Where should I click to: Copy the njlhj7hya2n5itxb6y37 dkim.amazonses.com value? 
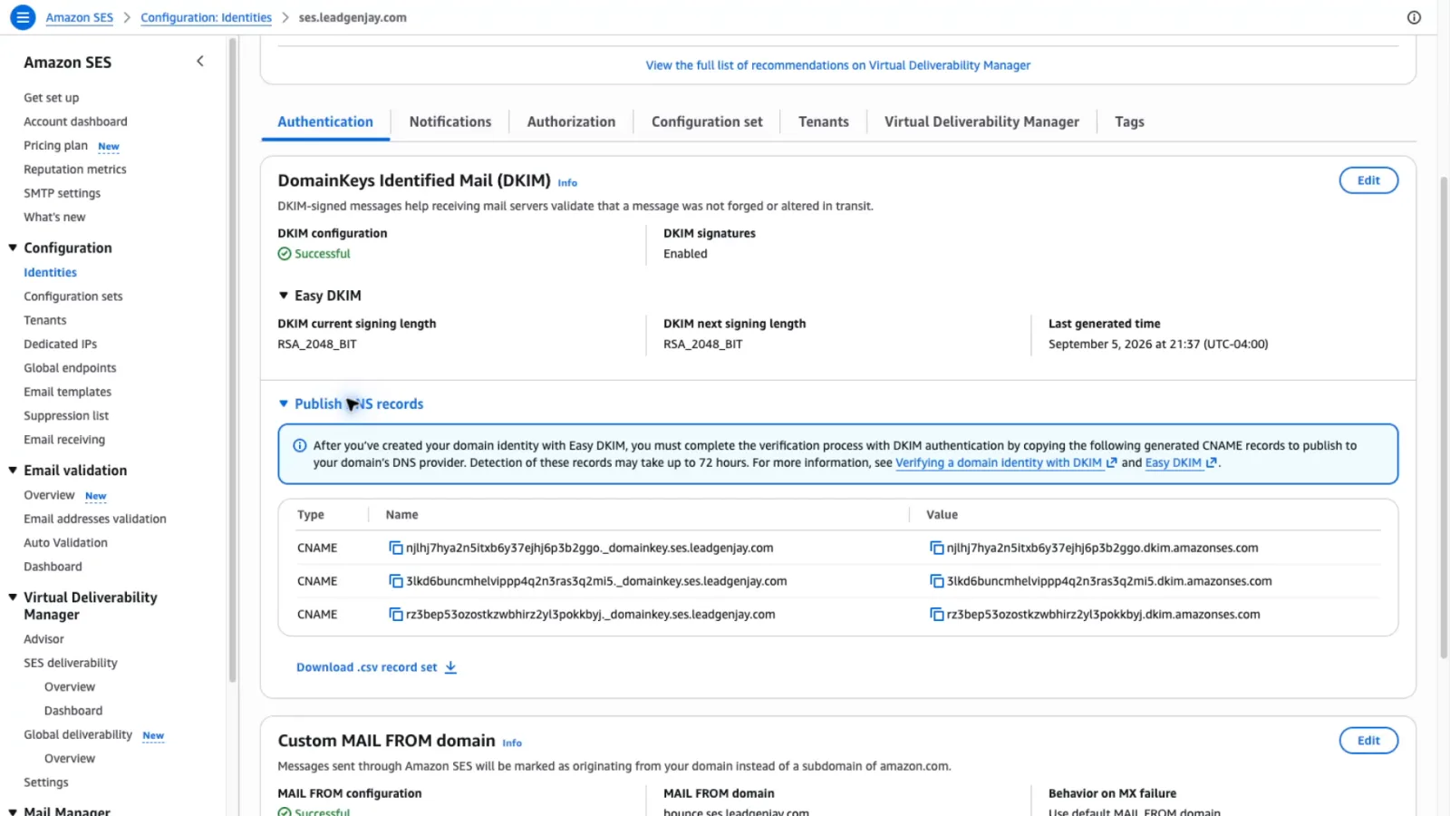tap(937, 548)
